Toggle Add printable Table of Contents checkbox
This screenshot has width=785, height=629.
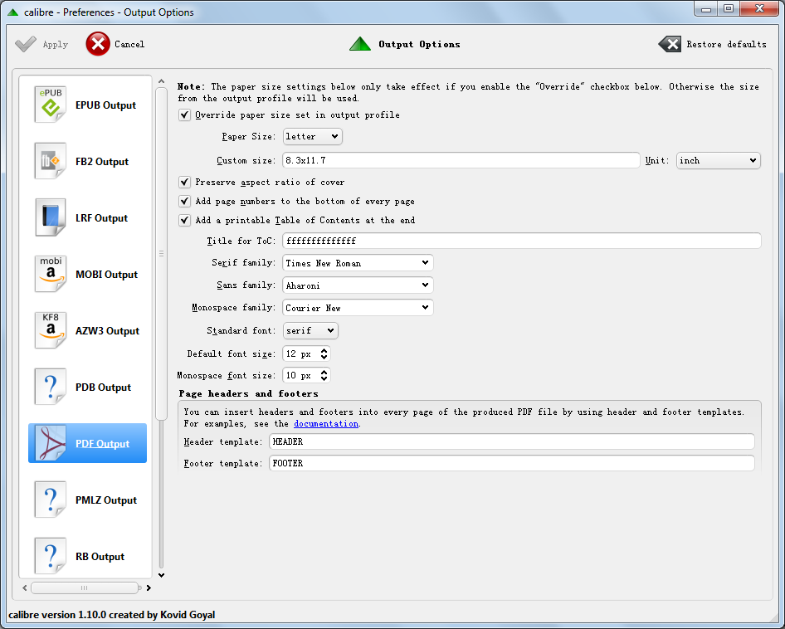[x=184, y=221]
